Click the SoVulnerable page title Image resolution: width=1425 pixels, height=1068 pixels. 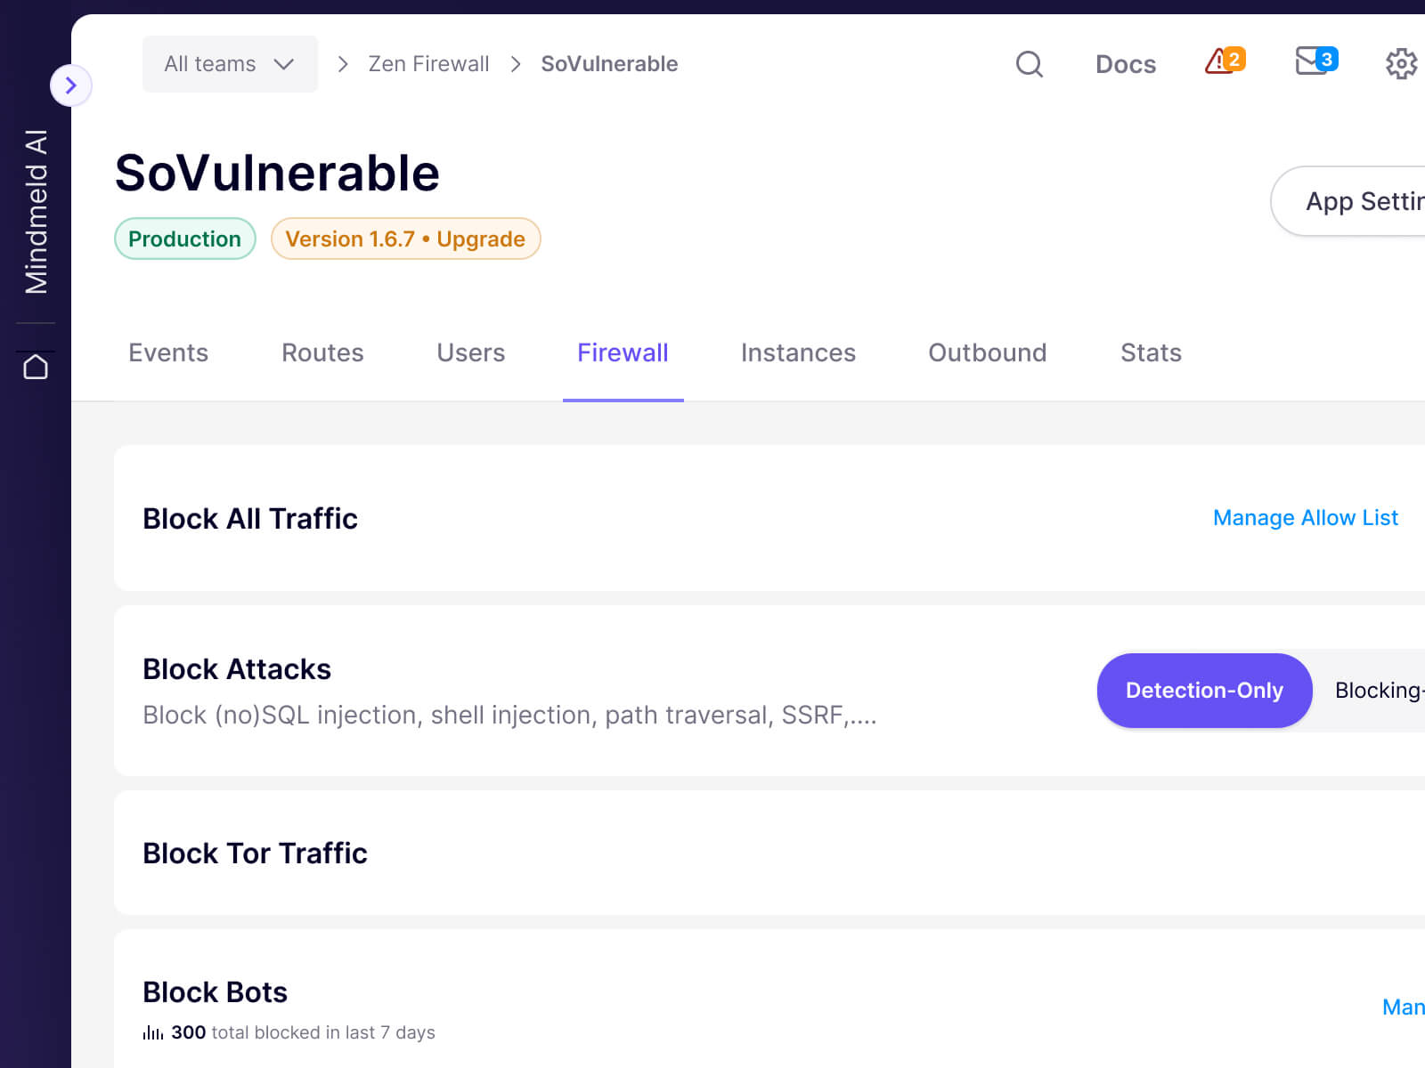tap(277, 173)
